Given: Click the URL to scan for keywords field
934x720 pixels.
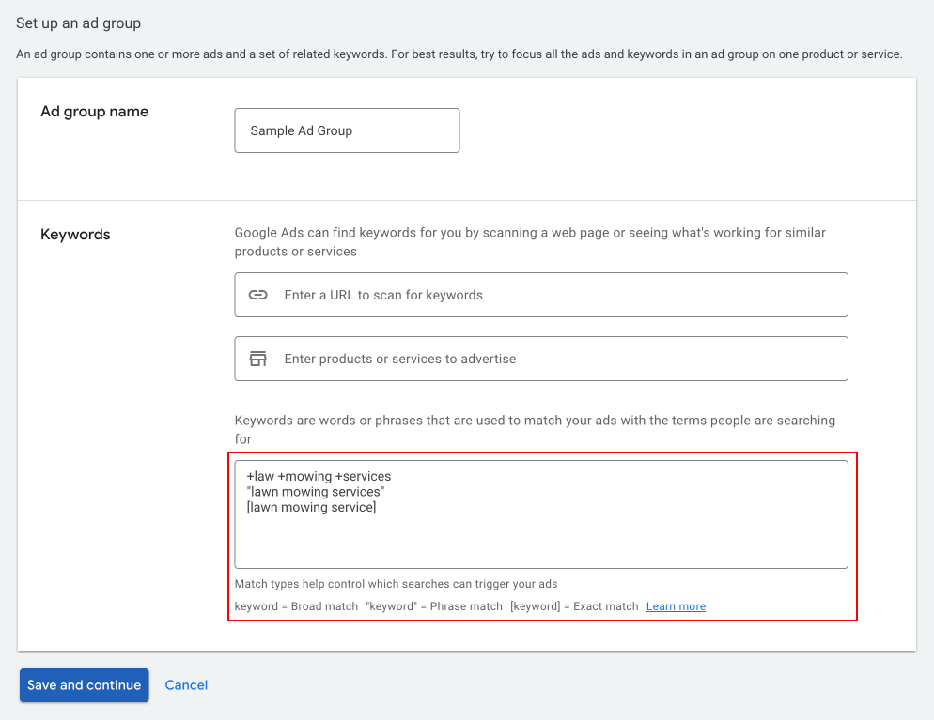Looking at the screenshot, I should pyautogui.click(x=541, y=295).
